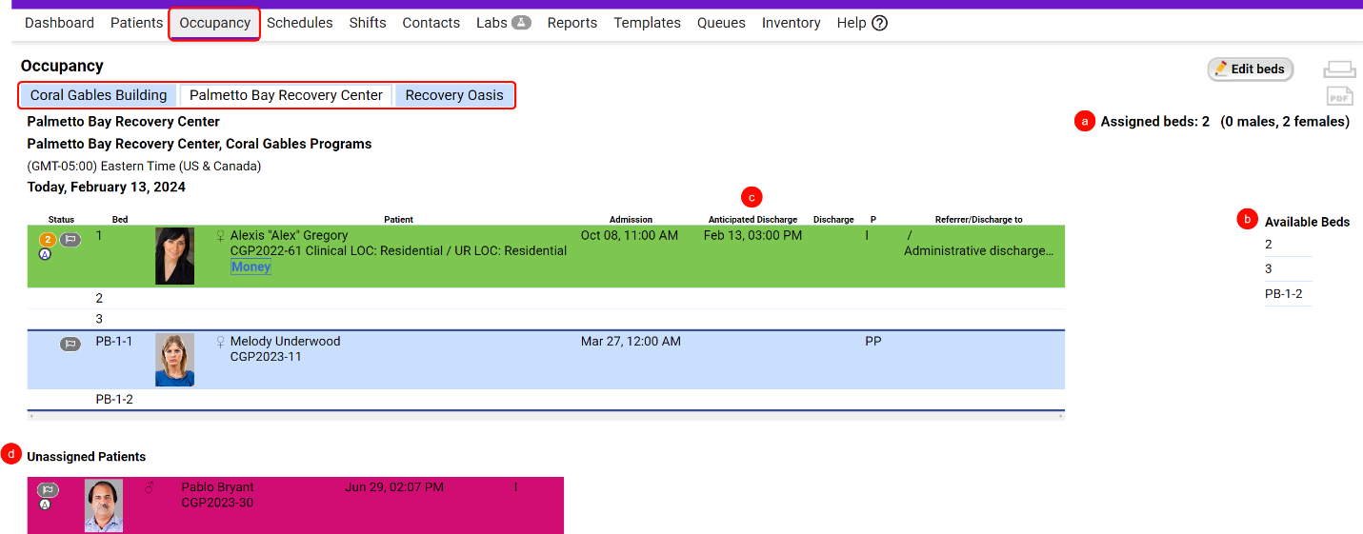This screenshot has height=534, width=1363.
Task: Click scrollbar right arrow under bed table
Action: pyautogui.click(x=1061, y=416)
